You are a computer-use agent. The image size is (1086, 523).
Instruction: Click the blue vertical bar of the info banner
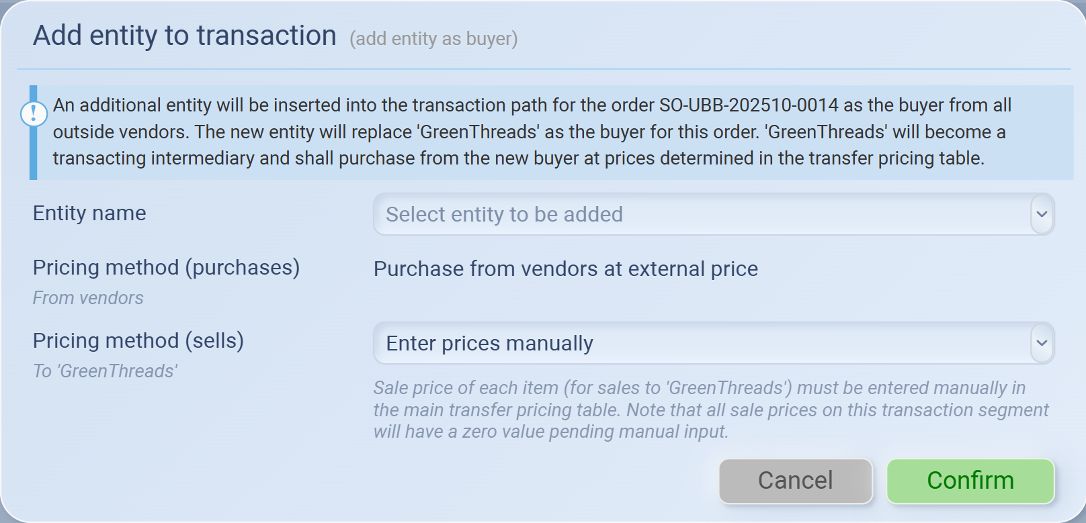pos(33,154)
